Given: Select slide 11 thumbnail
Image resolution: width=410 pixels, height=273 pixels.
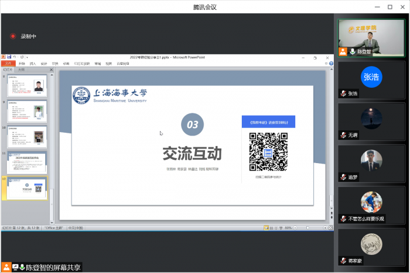Looking at the screenshot, I should [x=27, y=163].
